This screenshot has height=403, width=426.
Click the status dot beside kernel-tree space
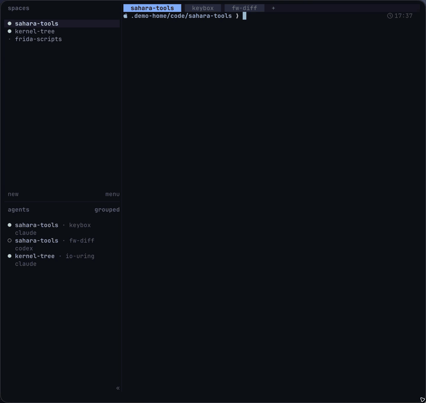(9, 31)
